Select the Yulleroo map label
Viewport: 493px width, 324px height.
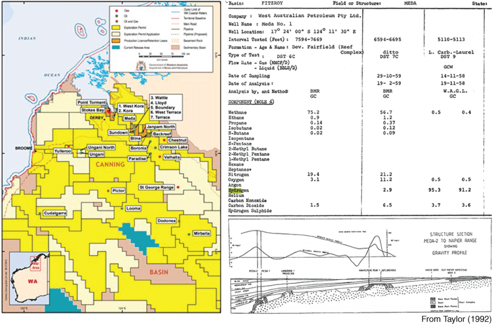click(63, 151)
